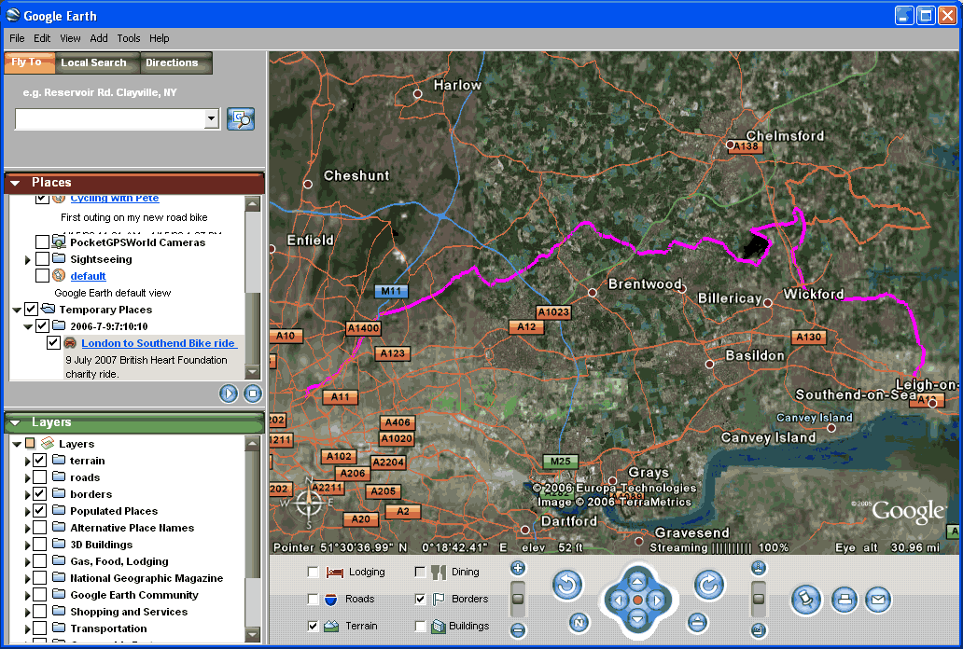This screenshot has width=963, height=649.
Task: Click the tilt down button below tilt slider
Action: click(759, 630)
